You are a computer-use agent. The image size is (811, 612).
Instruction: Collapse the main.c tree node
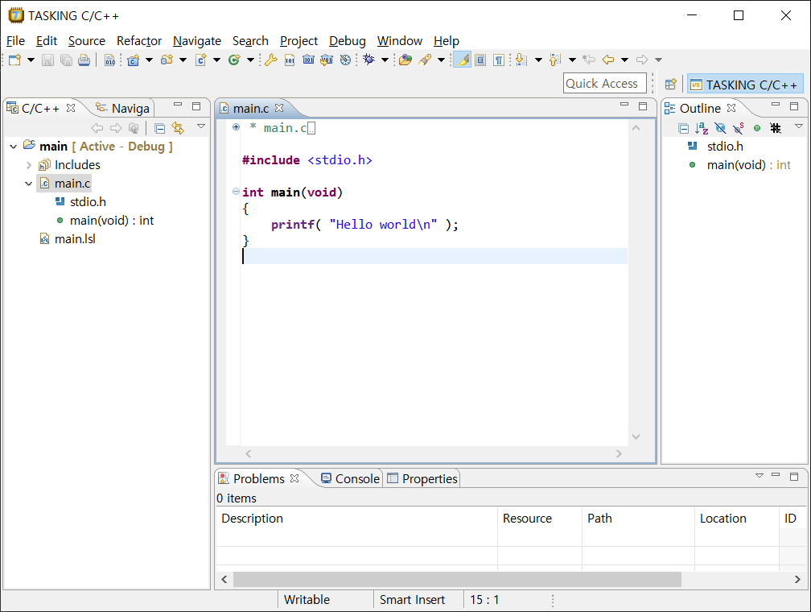29,184
